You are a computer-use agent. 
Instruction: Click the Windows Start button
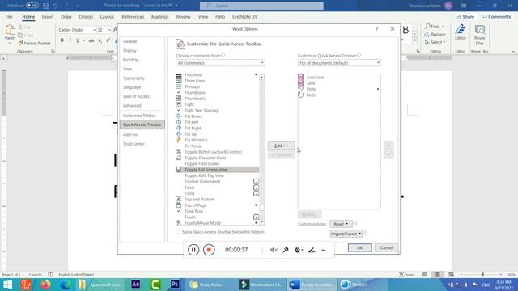(7, 285)
